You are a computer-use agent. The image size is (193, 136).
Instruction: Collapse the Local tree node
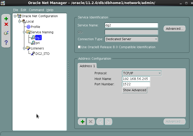(x=20, y=22)
